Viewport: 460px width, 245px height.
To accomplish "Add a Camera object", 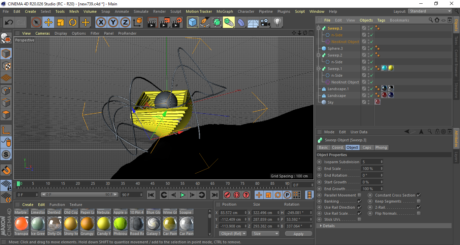I will pos(265,23).
